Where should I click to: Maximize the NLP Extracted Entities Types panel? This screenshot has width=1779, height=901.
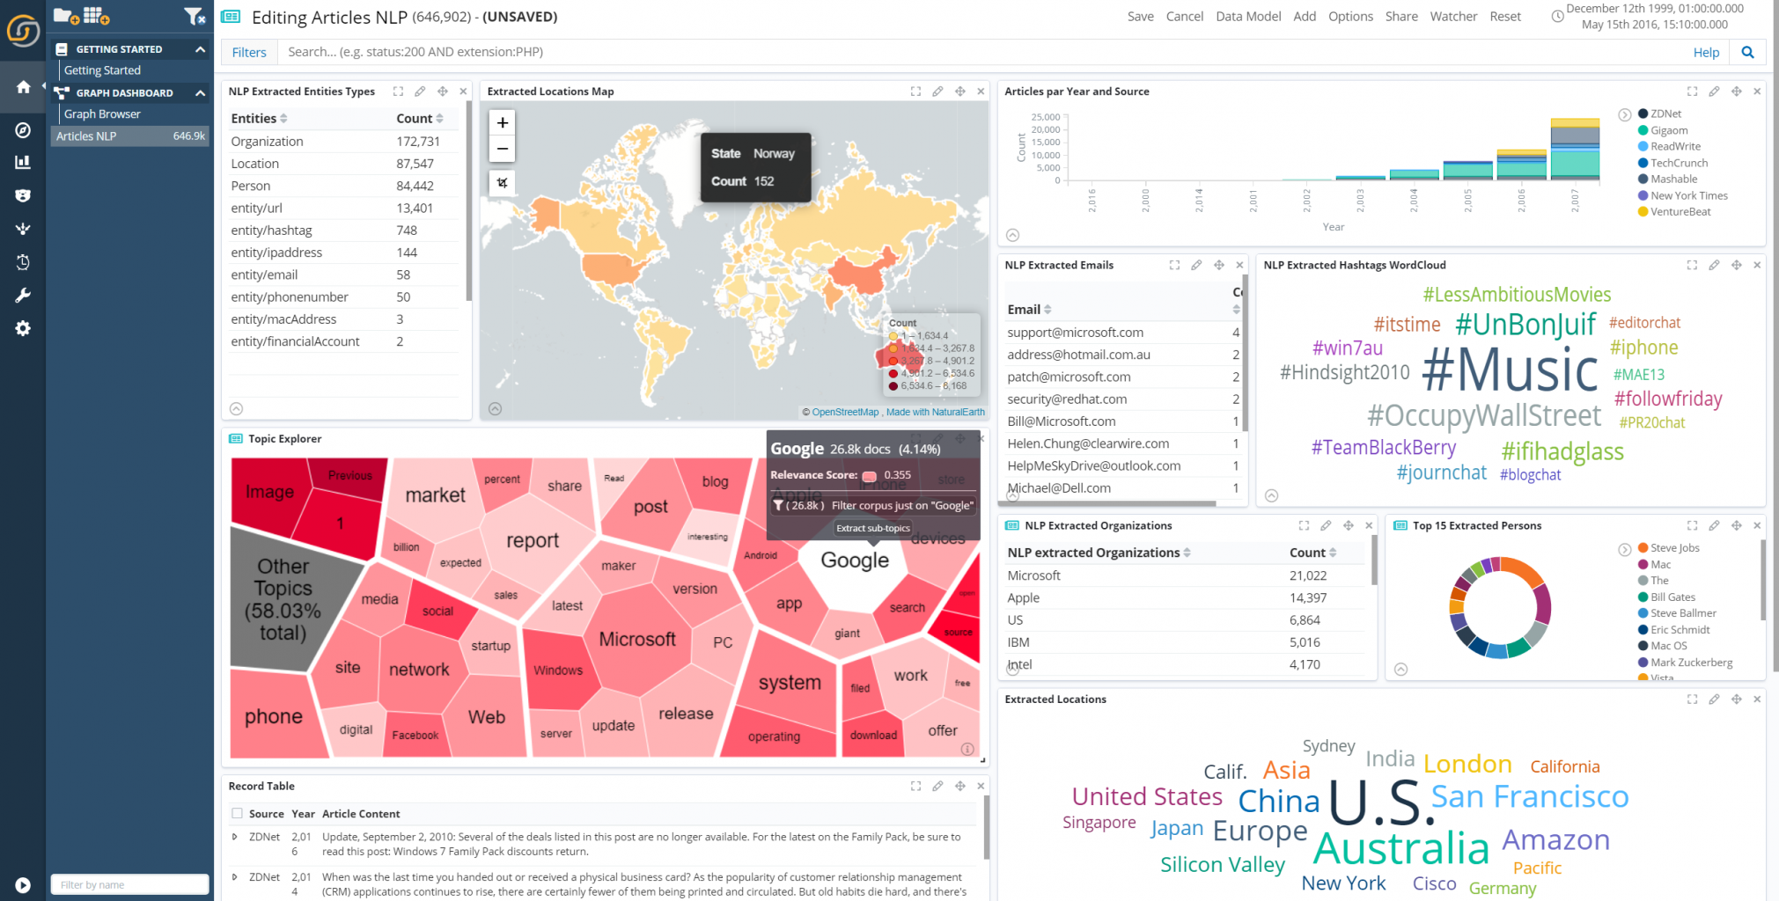[x=398, y=92]
